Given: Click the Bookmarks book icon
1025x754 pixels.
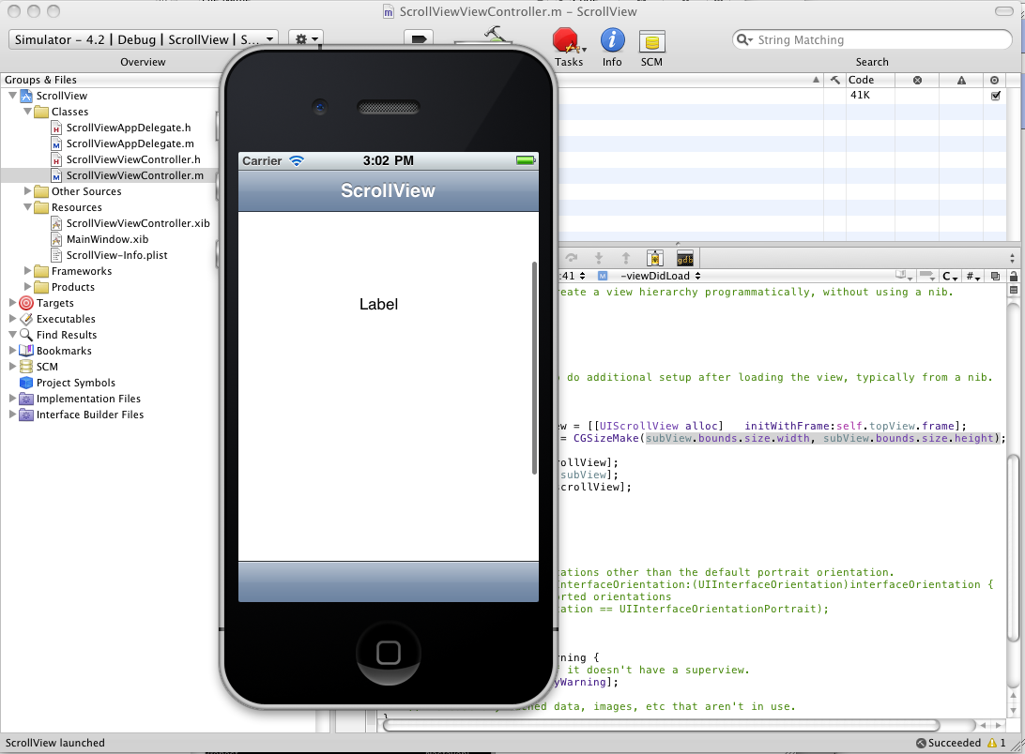Looking at the screenshot, I should [x=26, y=351].
